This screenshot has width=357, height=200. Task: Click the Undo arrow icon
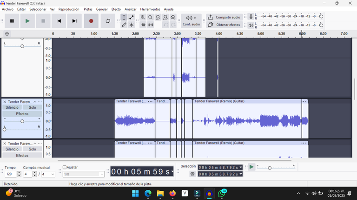[166, 25]
